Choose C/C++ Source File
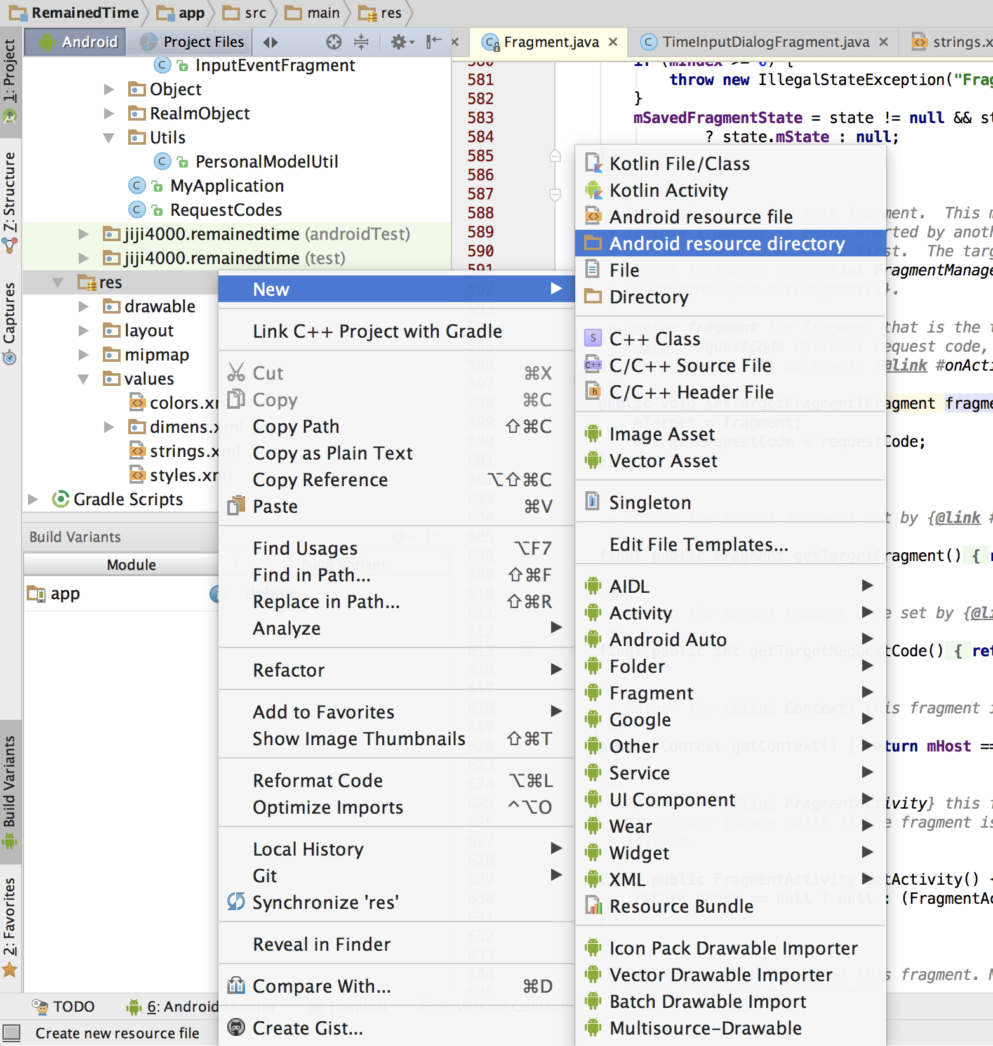 (x=730, y=366)
